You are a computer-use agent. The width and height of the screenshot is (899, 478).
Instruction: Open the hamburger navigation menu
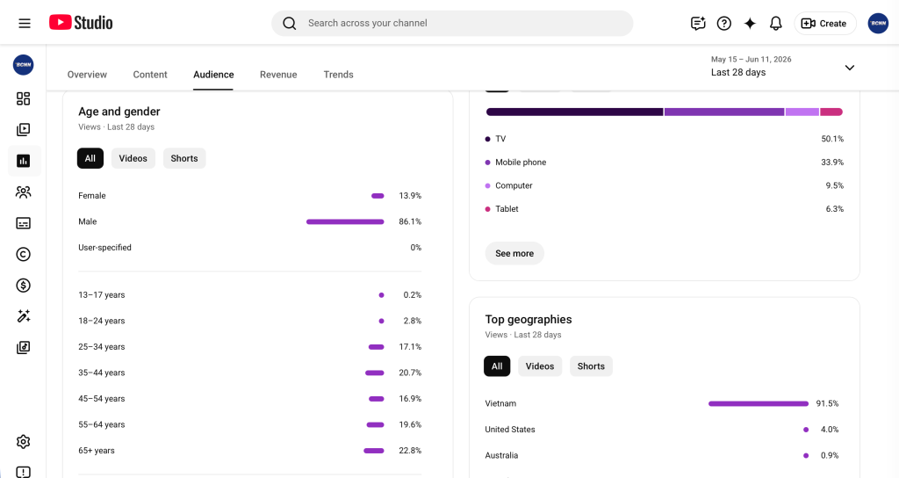tap(24, 24)
